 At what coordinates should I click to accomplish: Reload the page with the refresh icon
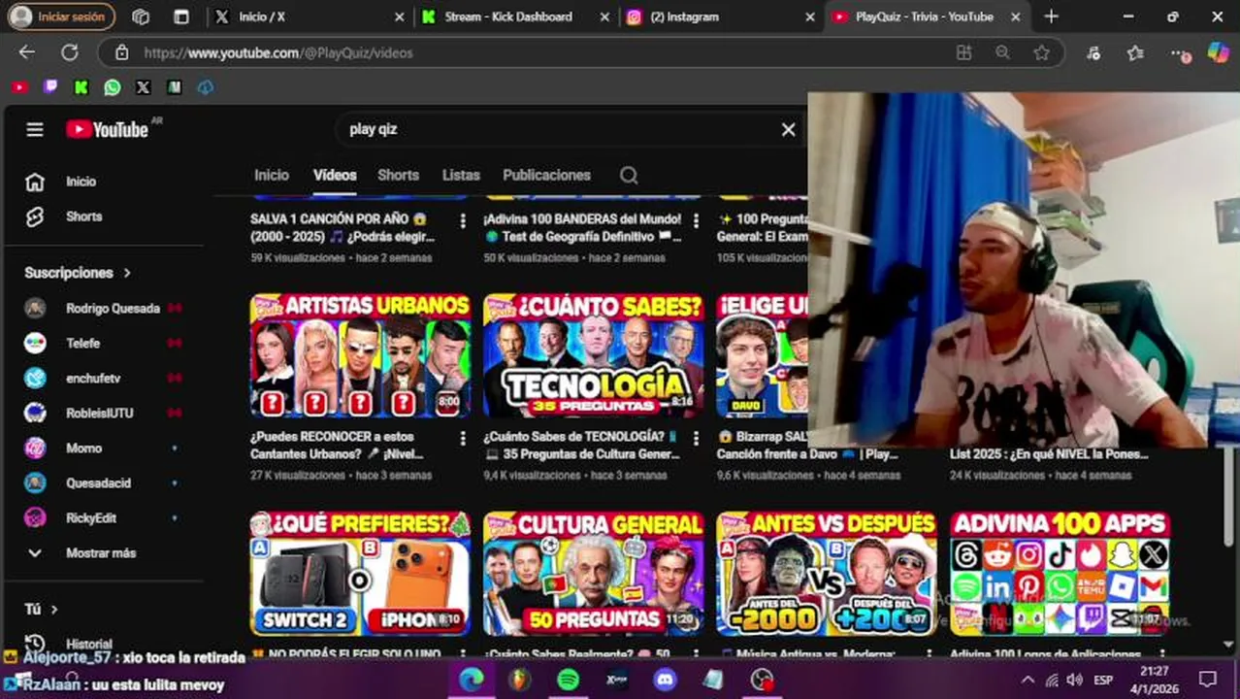pyautogui.click(x=70, y=52)
